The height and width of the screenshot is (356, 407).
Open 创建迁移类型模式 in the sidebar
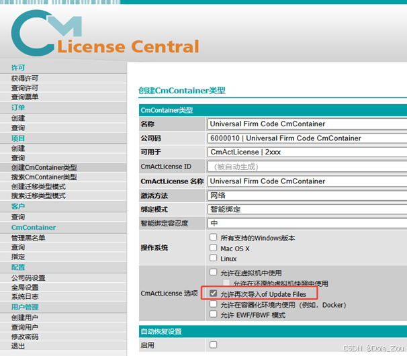coord(38,187)
